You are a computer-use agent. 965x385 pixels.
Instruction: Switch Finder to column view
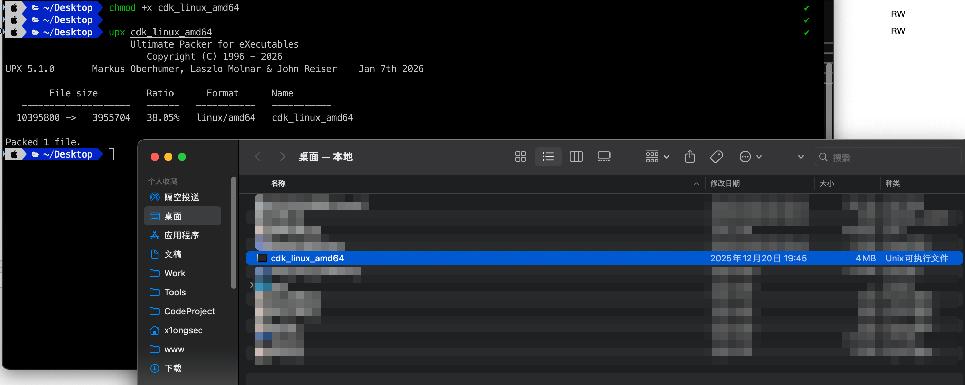[x=576, y=157]
